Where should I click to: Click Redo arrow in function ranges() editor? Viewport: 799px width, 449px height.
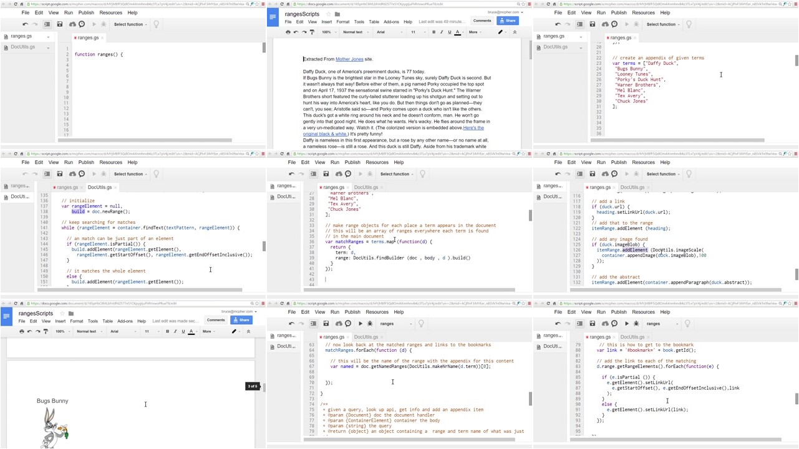36,24
